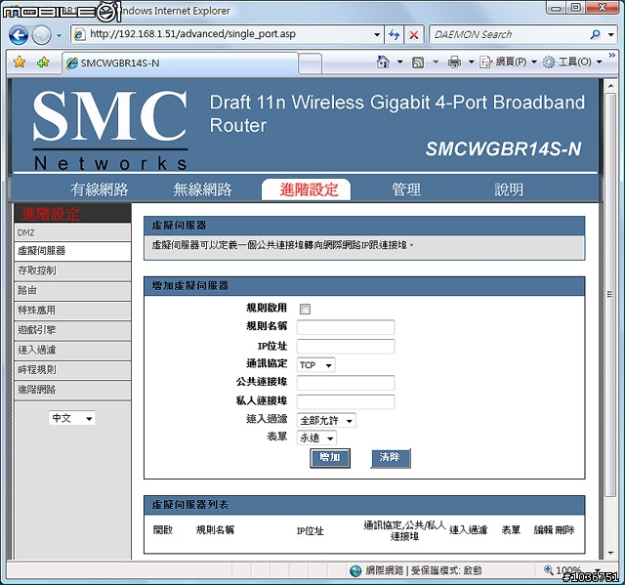Viewport: 625px width, 585px height.
Task: Click the zoom level magnifier in status bar
Action: point(549,570)
